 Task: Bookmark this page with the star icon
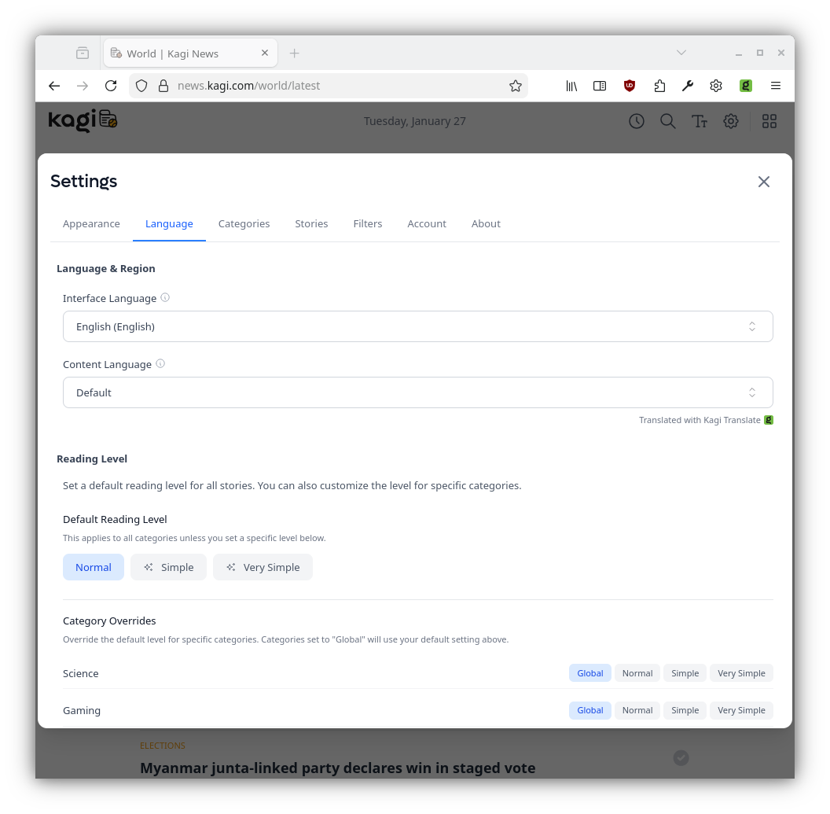coord(516,86)
